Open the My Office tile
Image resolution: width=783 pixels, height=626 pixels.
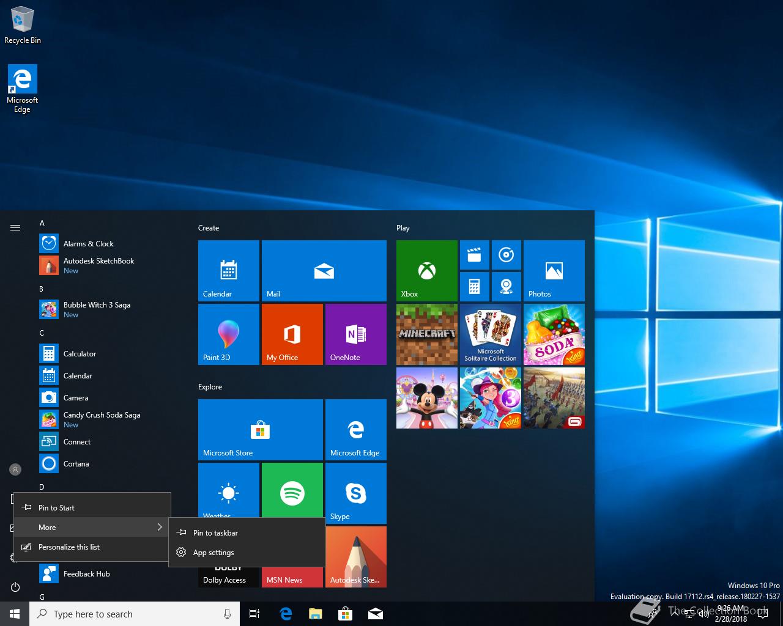[292, 334]
